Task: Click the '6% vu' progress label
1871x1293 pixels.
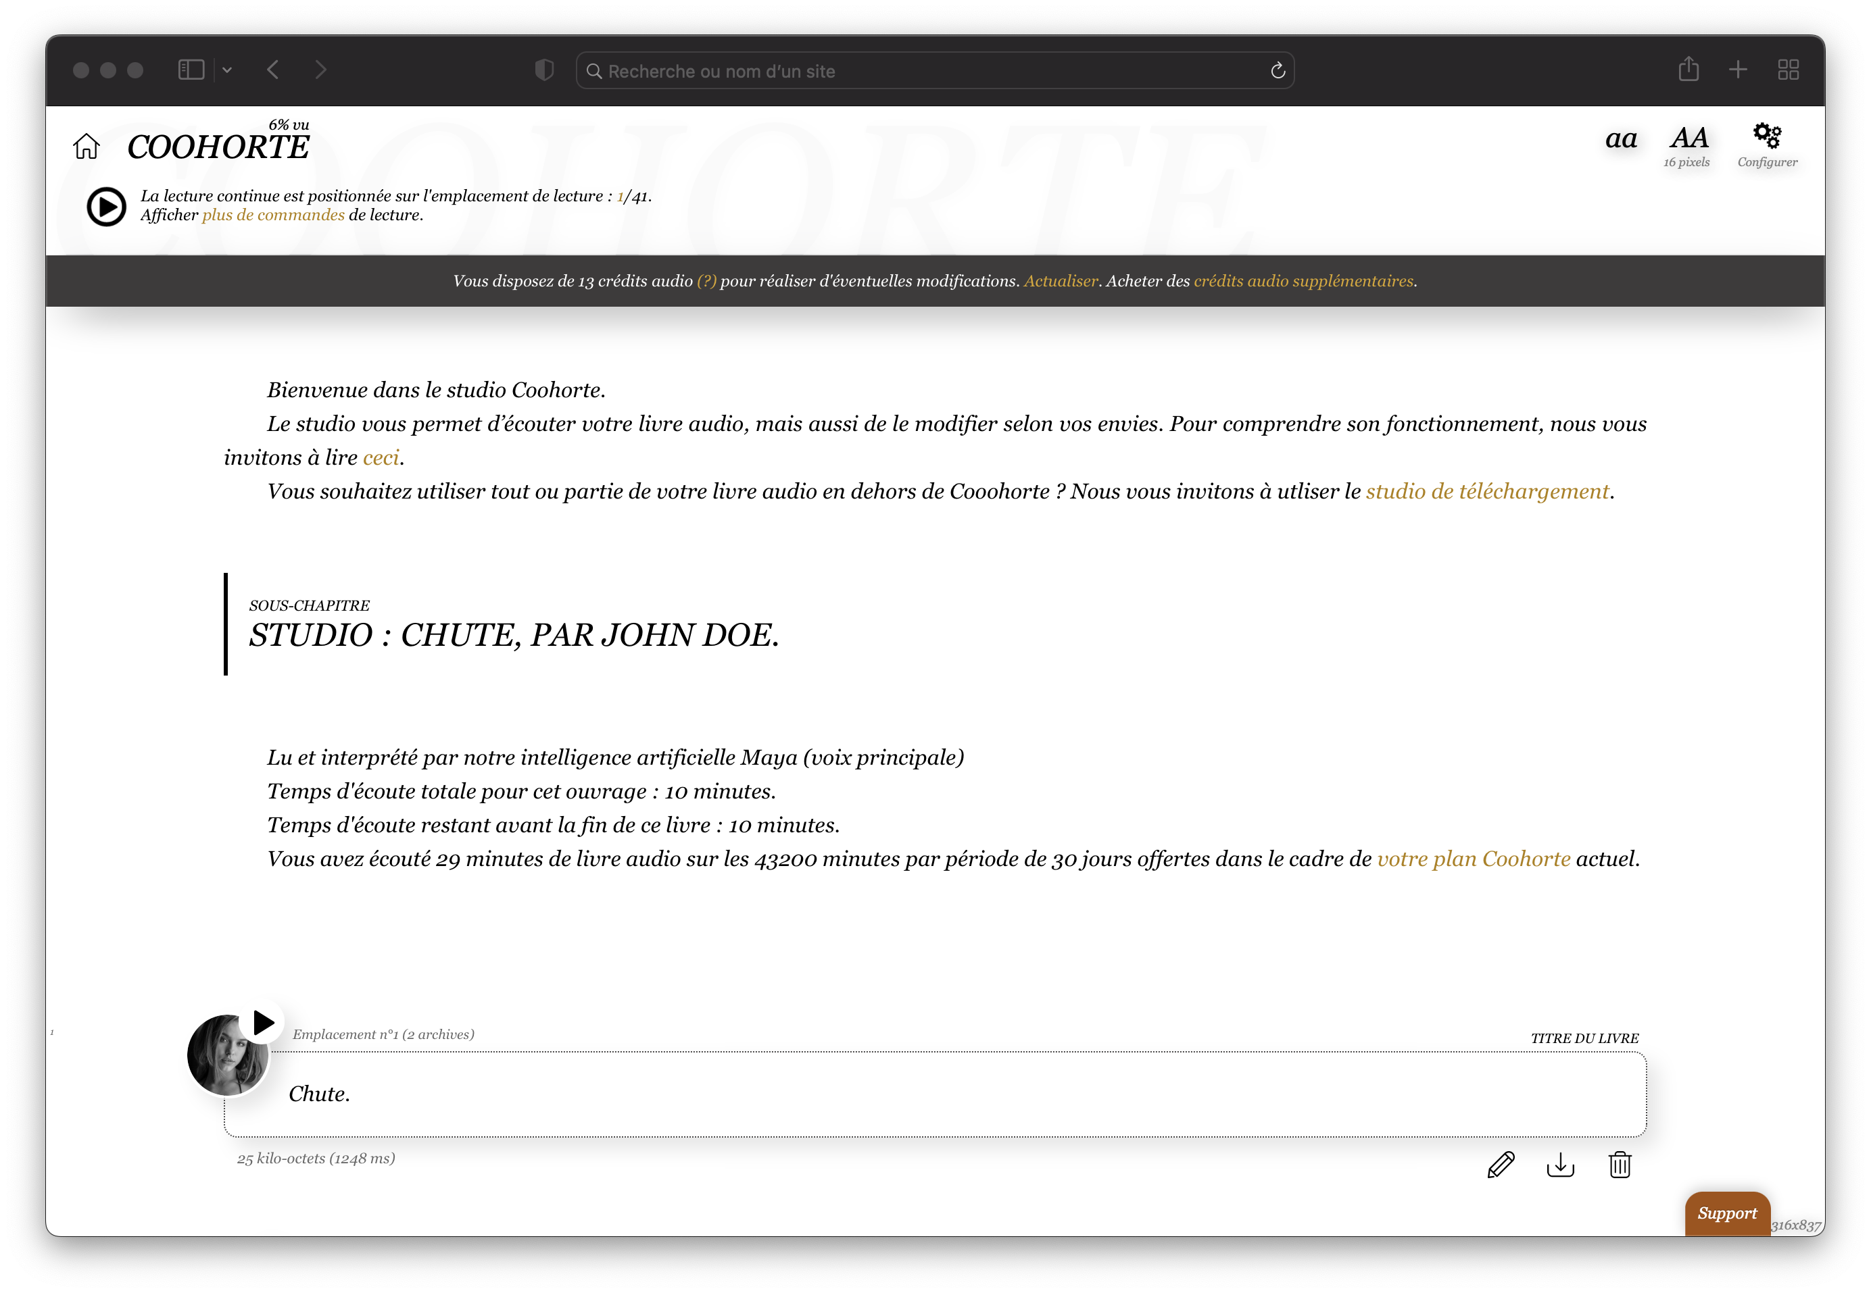Action: coord(289,125)
